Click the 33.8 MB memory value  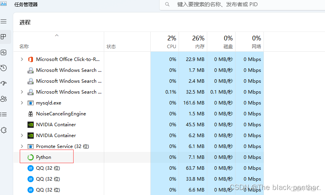click(195, 179)
